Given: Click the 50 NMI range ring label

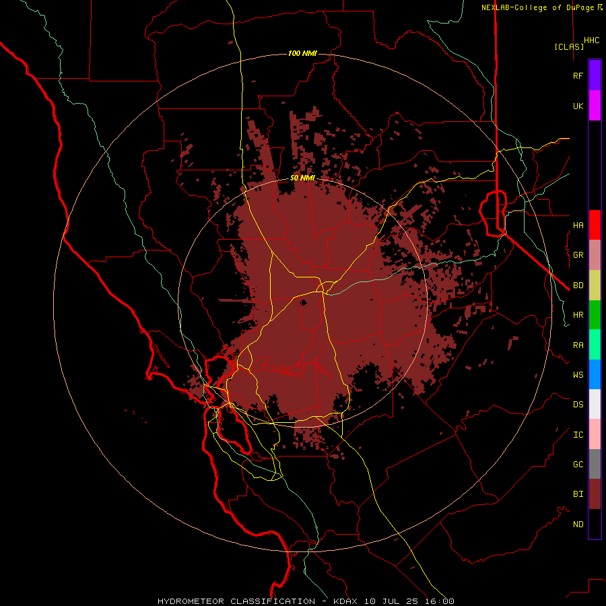Looking at the screenshot, I should 302,178.
